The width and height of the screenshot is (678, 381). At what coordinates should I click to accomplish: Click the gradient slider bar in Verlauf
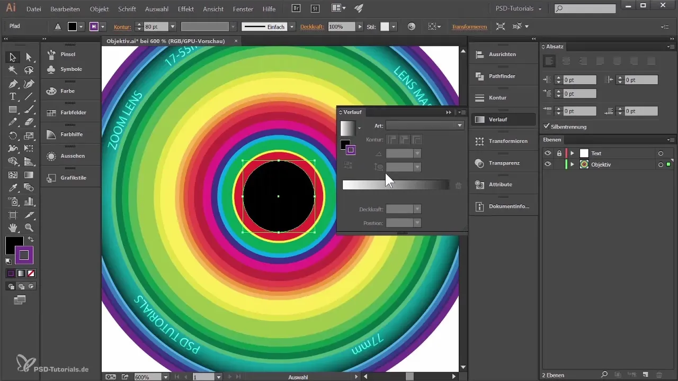pos(396,185)
